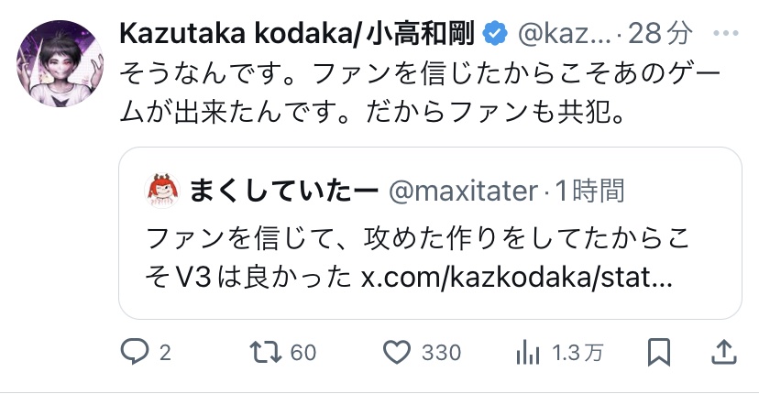Screen dimensions: 759x394
Task: Open the quoted tweet text about V3
Action: [x=403, y=238]
